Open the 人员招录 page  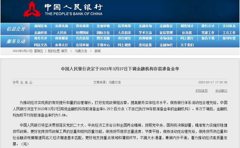click(124, 33)
